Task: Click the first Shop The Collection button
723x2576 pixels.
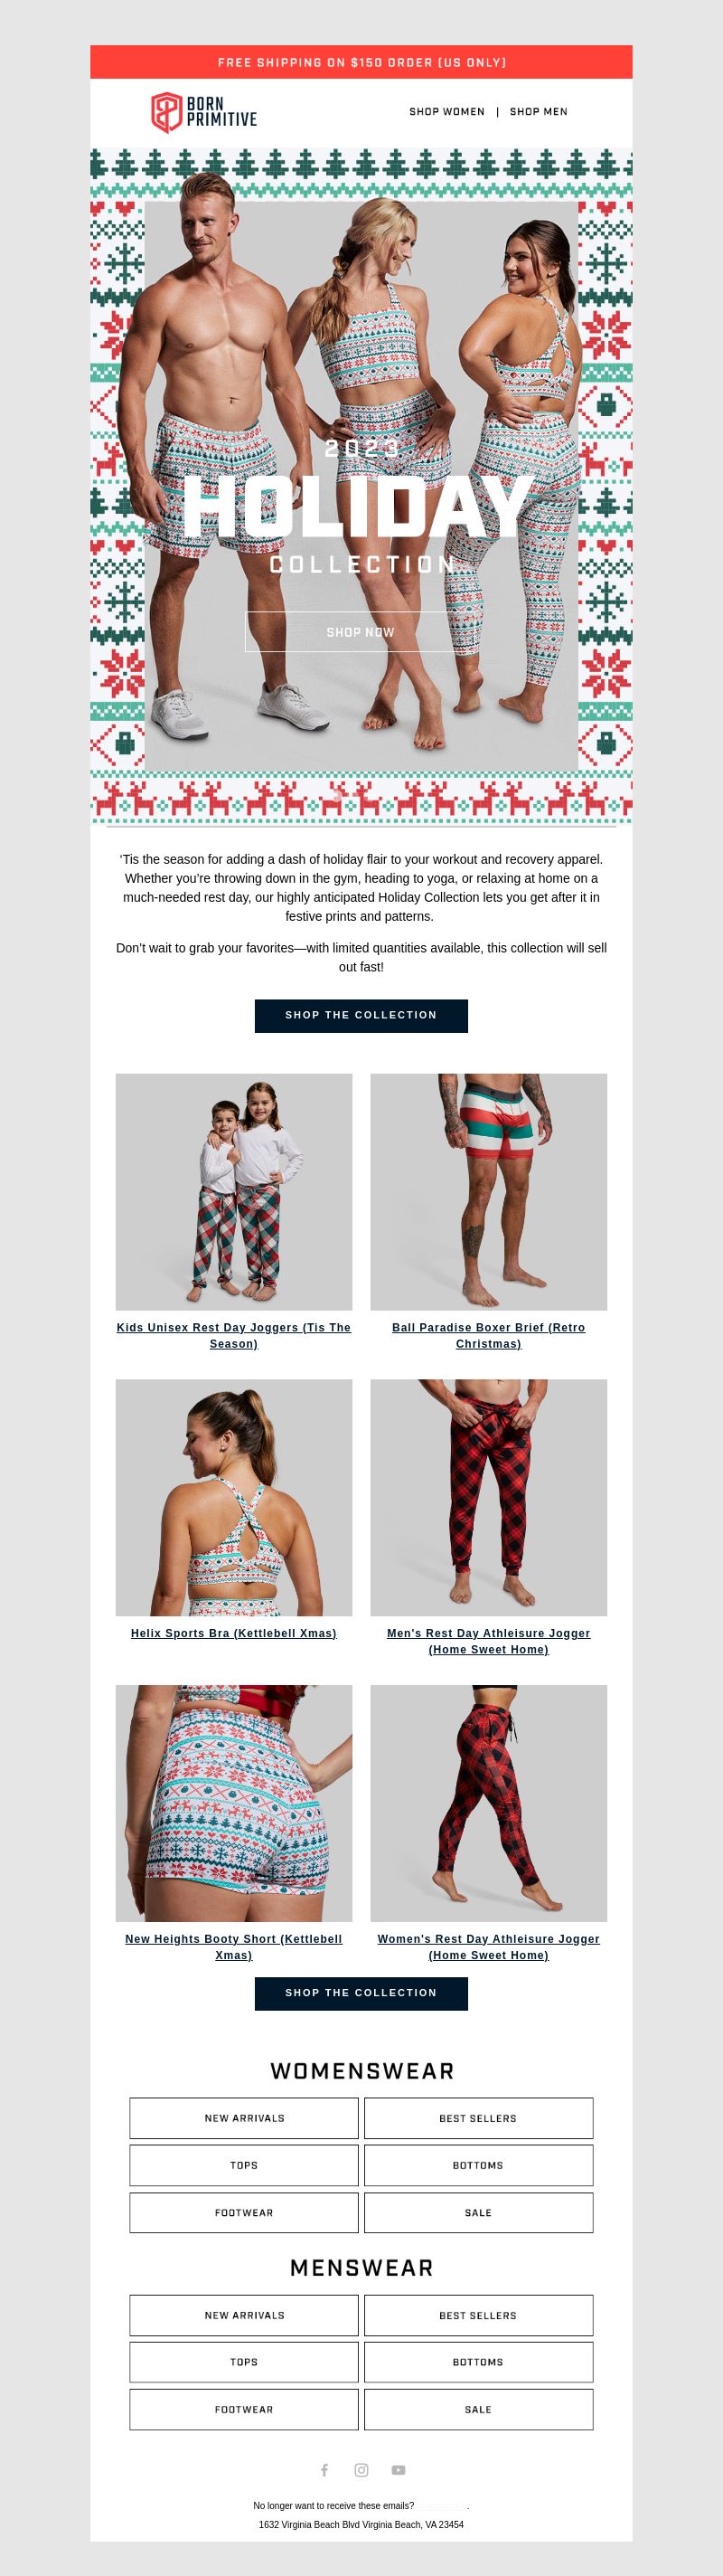Action: point(361,1015)
